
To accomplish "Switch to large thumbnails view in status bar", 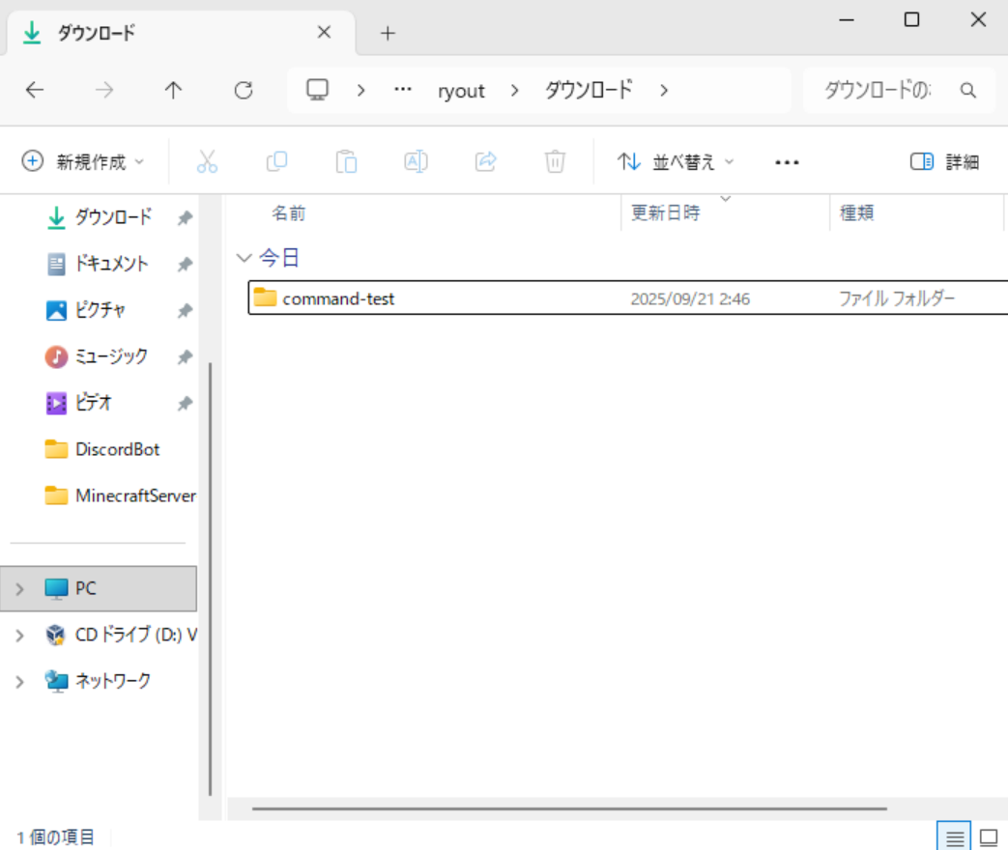I will point(989,836).
